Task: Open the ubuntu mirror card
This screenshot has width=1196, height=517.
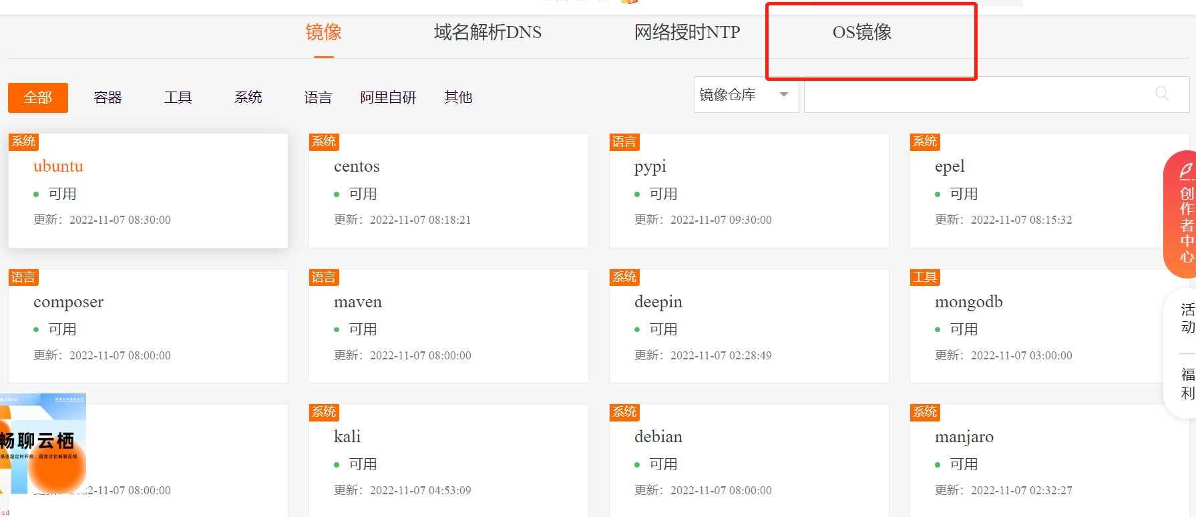Action: pyautogui.click(x=148, y=191)
